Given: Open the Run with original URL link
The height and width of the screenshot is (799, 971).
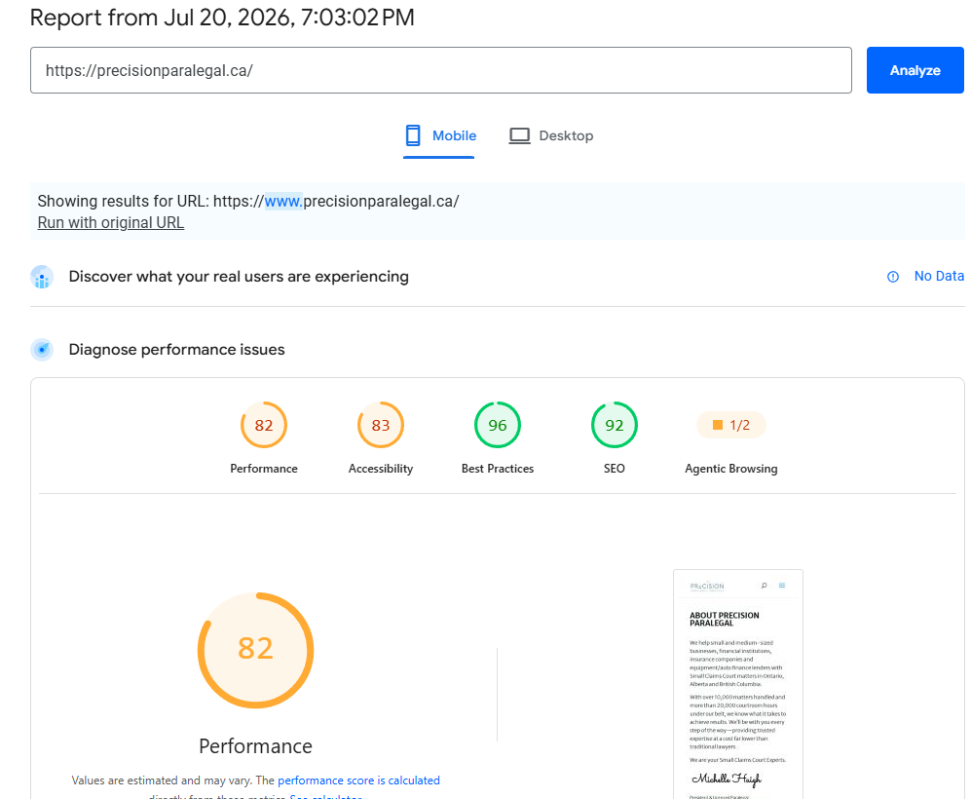Looking at the screenshot, I should pyautogui.click(x=111, y=222).
